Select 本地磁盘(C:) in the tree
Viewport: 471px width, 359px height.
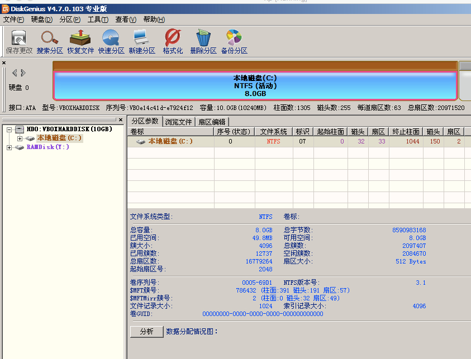[x=59, y=138]
